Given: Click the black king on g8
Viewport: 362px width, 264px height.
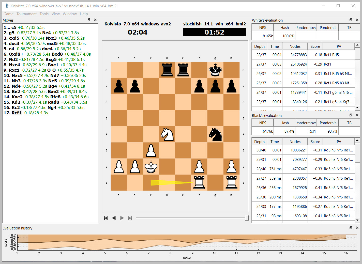Looking at the screenshot, I should click(x=215, y=70).
